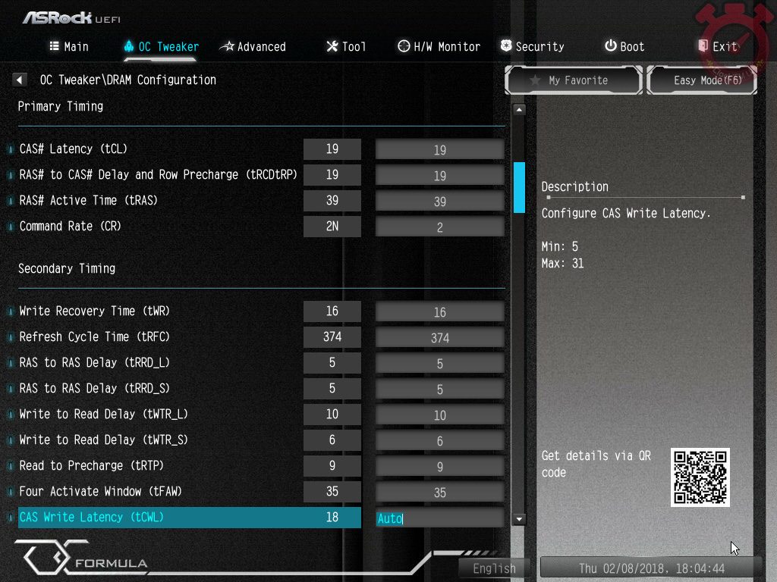Select the Exit menu
Viewport: 777px width, 582px height.
point(717,47)
